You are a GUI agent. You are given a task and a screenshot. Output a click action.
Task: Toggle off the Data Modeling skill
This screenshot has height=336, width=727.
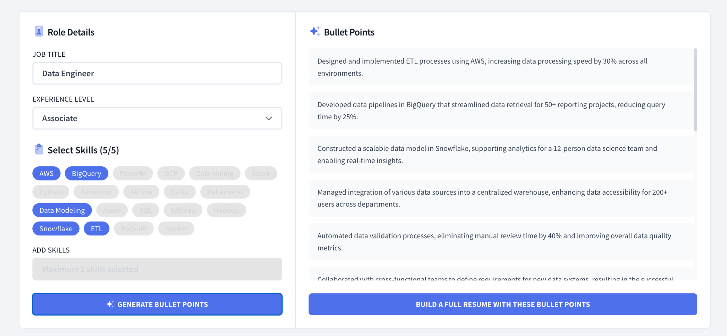click(62, 210)
